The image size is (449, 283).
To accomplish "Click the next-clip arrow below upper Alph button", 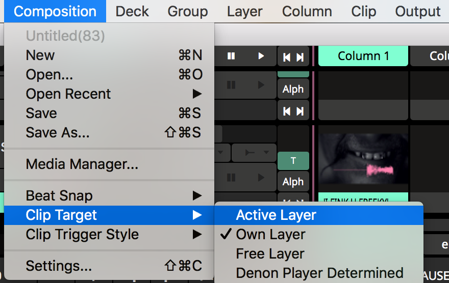I will pyautogui.click(x=300, y=110).
